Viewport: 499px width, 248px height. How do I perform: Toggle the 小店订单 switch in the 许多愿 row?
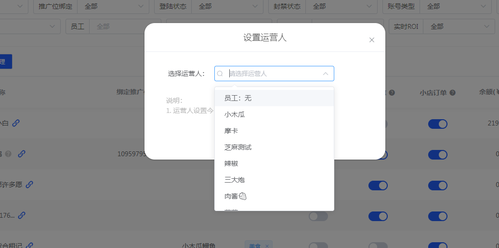pos(437,186)
